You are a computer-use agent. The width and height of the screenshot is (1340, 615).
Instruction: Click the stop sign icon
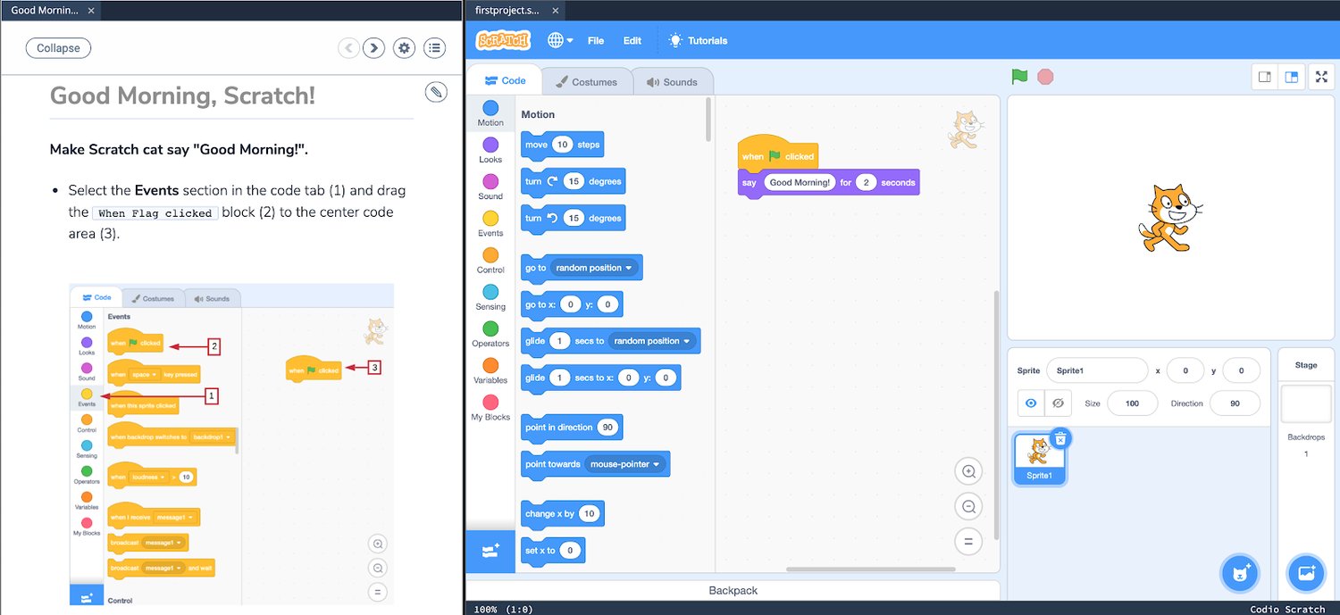click(1043, 77)
